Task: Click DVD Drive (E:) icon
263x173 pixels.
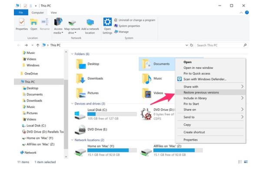Action: [80, 130]
